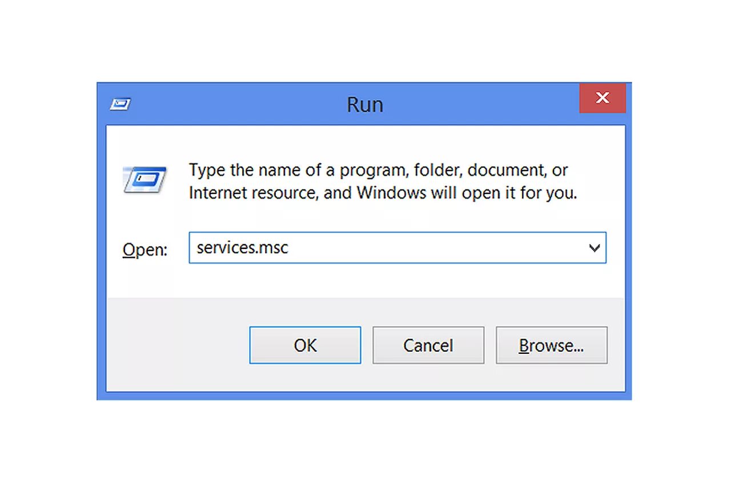Click the "Run" title text
The height and width of the screenshot is (487, 731).
365,104
